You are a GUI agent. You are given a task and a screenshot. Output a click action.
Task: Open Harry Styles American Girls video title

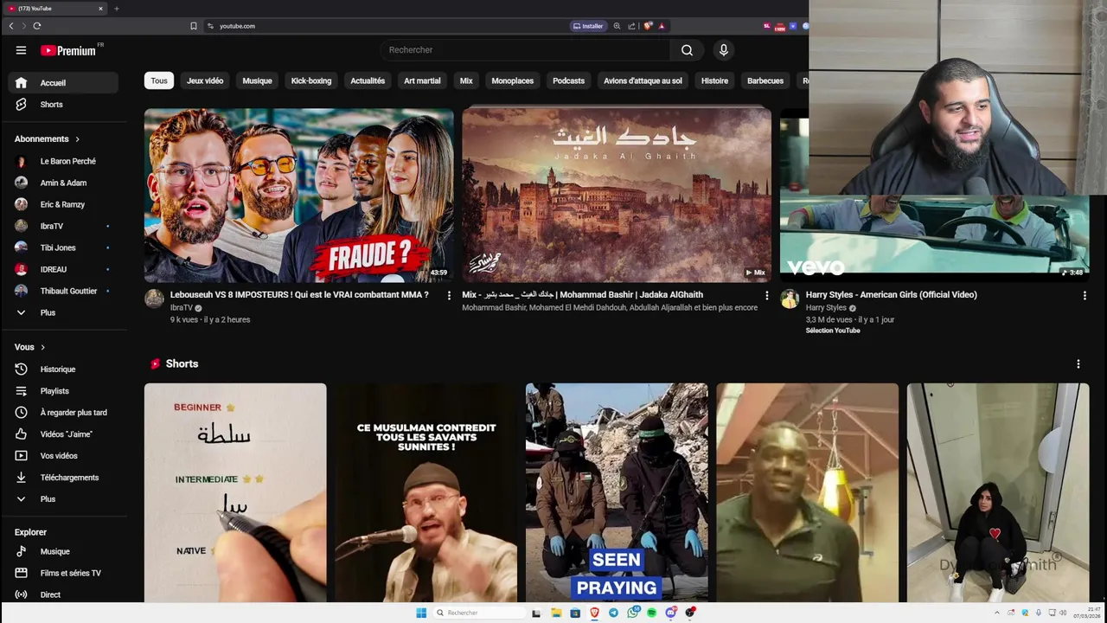coord(892,295)
